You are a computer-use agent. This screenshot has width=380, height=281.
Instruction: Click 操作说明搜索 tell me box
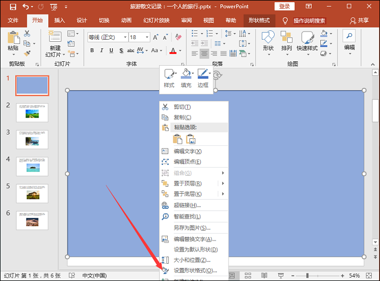pyautogui.click(x=309, y=21)
